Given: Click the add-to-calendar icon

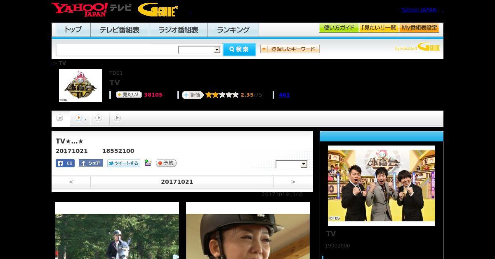Looking at the screenshot, I should pos(148,163).
